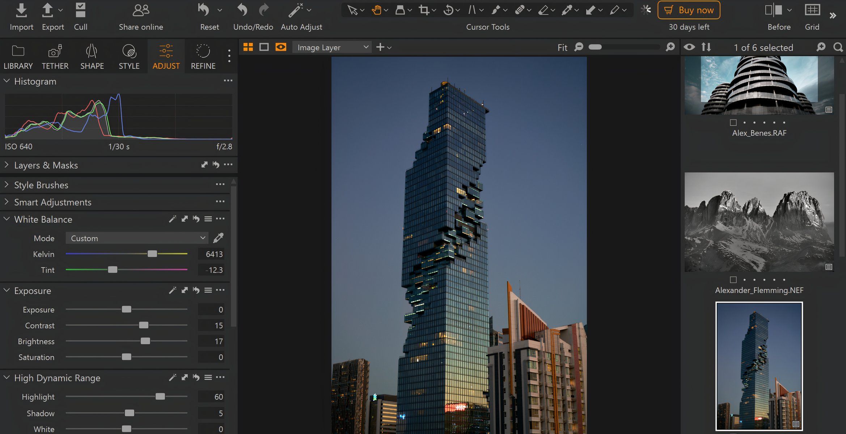Select the Tether capture tool
The image size is (846, 434).
[x=55, y=55]
